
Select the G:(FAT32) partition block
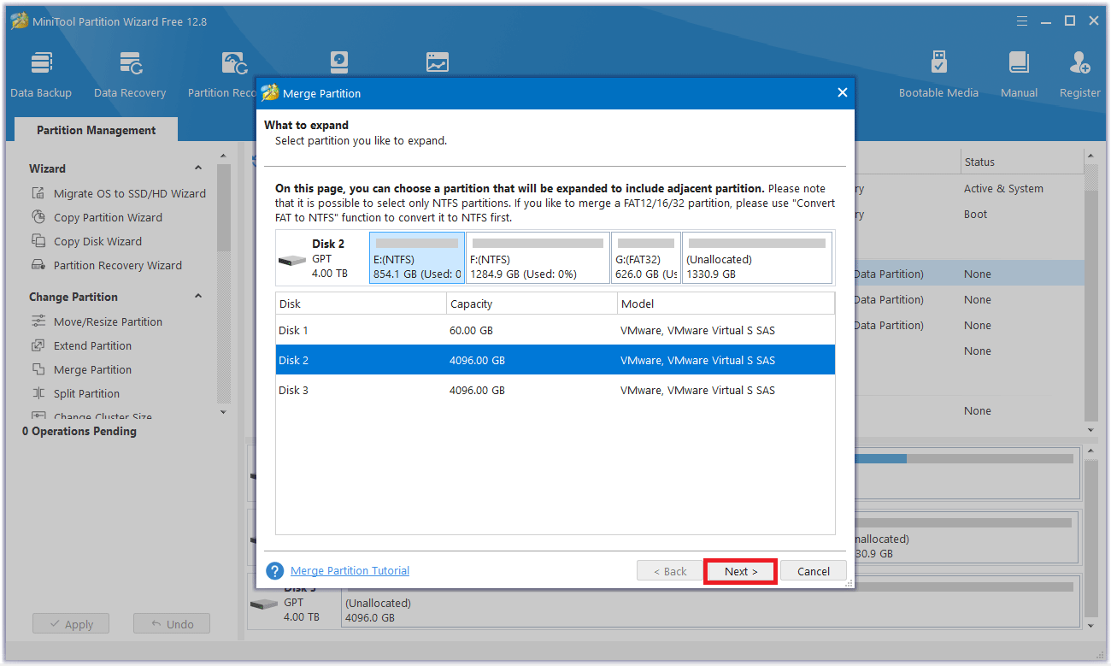click(x=646, y=257)
